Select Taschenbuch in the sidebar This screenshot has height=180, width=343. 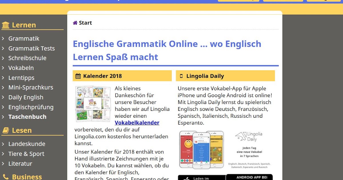27,117
